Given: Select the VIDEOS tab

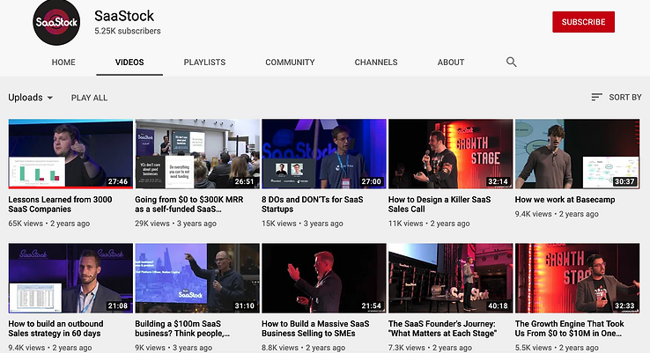Looking at the screenshot, I should (129, 63).
